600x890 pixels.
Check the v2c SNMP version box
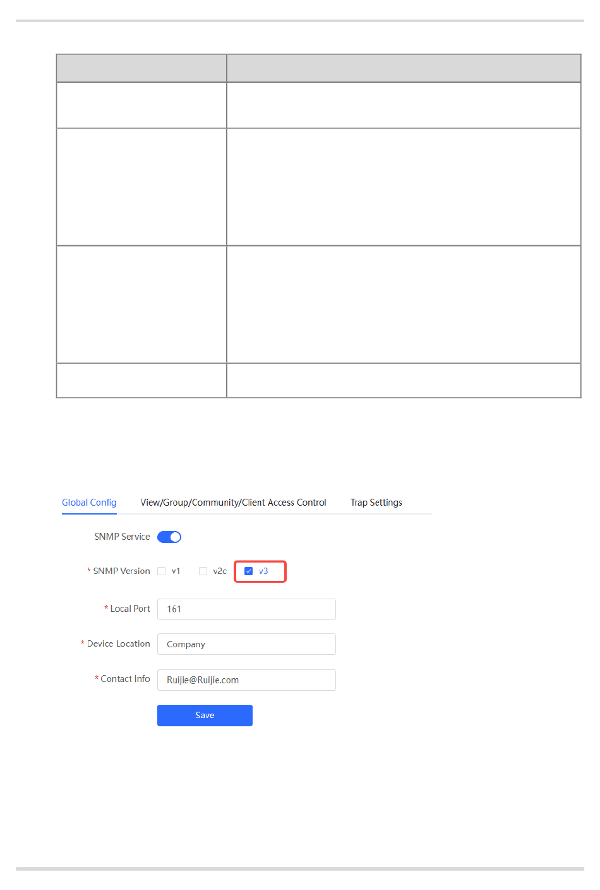[x=203, y=571]
